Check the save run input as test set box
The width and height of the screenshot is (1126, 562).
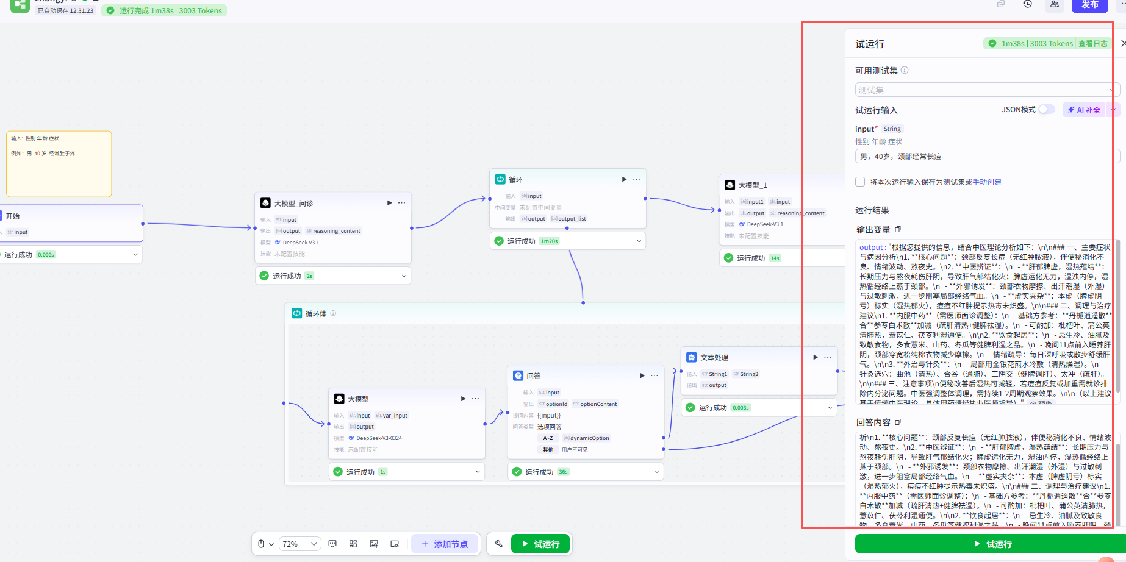tap(860, 182)
